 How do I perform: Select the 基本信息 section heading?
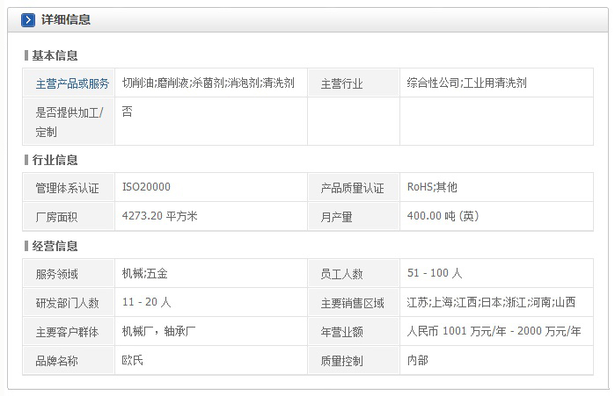(x=55, y=55)
